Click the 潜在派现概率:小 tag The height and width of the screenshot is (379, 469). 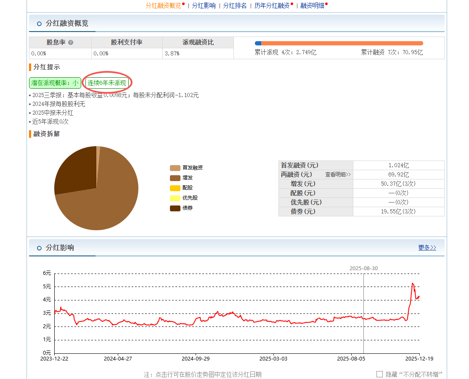coord(55,83)
